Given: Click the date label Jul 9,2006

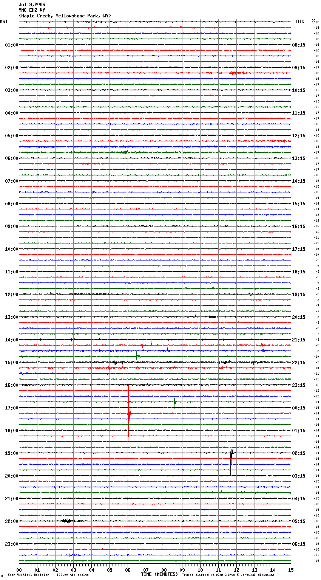Looking at the screenshot, I should click(32, 5).
